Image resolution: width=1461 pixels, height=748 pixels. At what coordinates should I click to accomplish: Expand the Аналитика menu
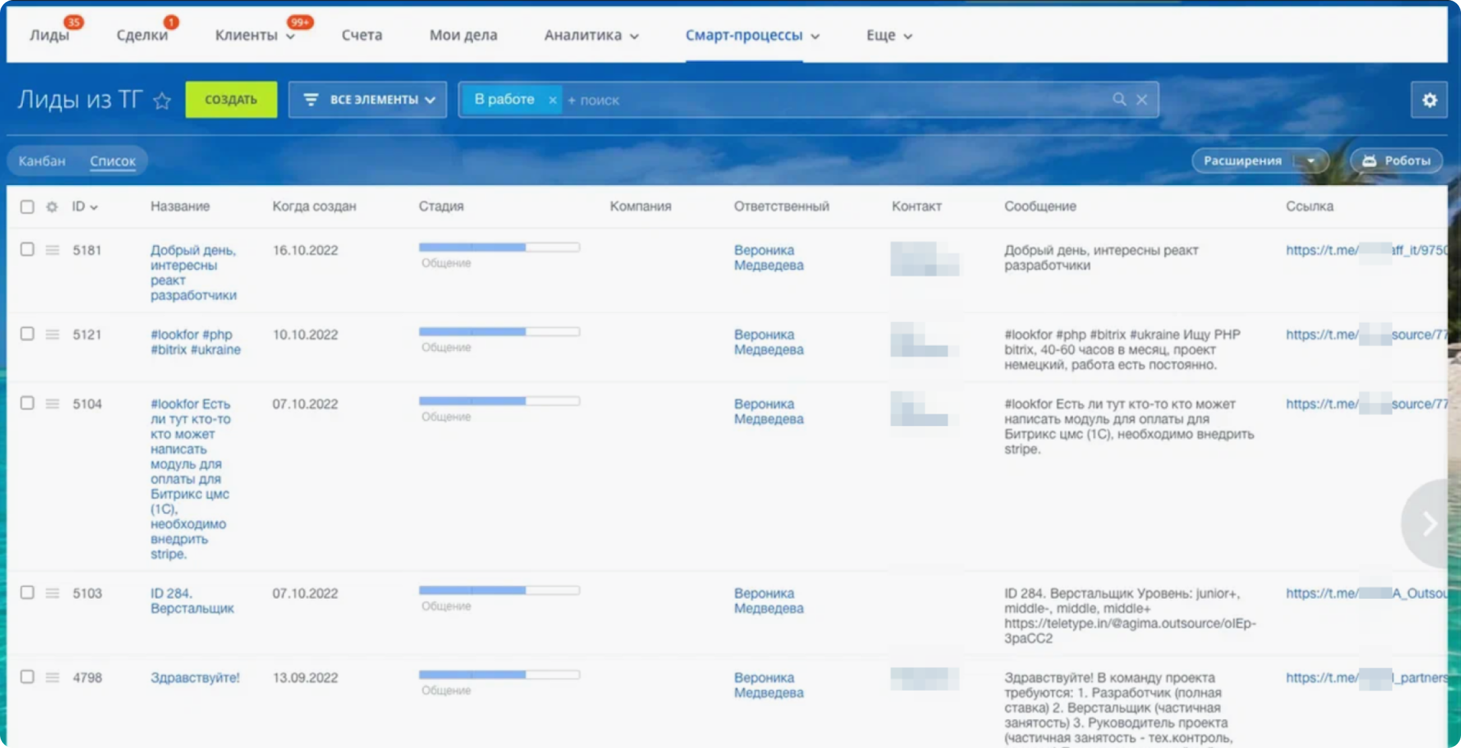pyautogui.click(x=591, y=36)
